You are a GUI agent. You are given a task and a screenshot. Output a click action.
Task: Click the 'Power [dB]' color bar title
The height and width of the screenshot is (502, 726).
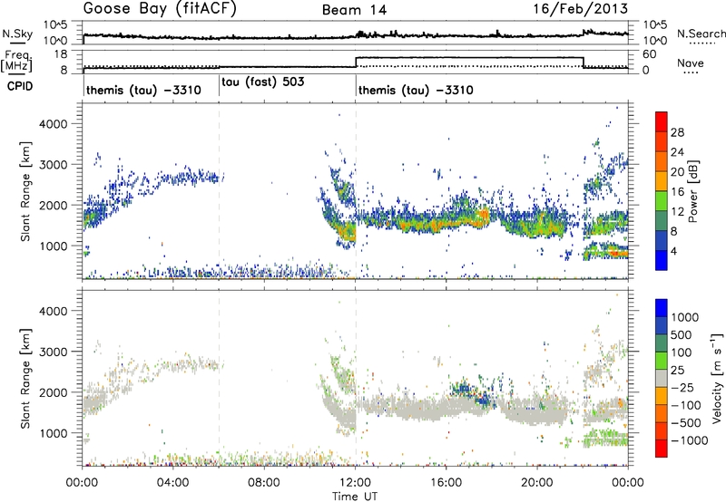692,191
